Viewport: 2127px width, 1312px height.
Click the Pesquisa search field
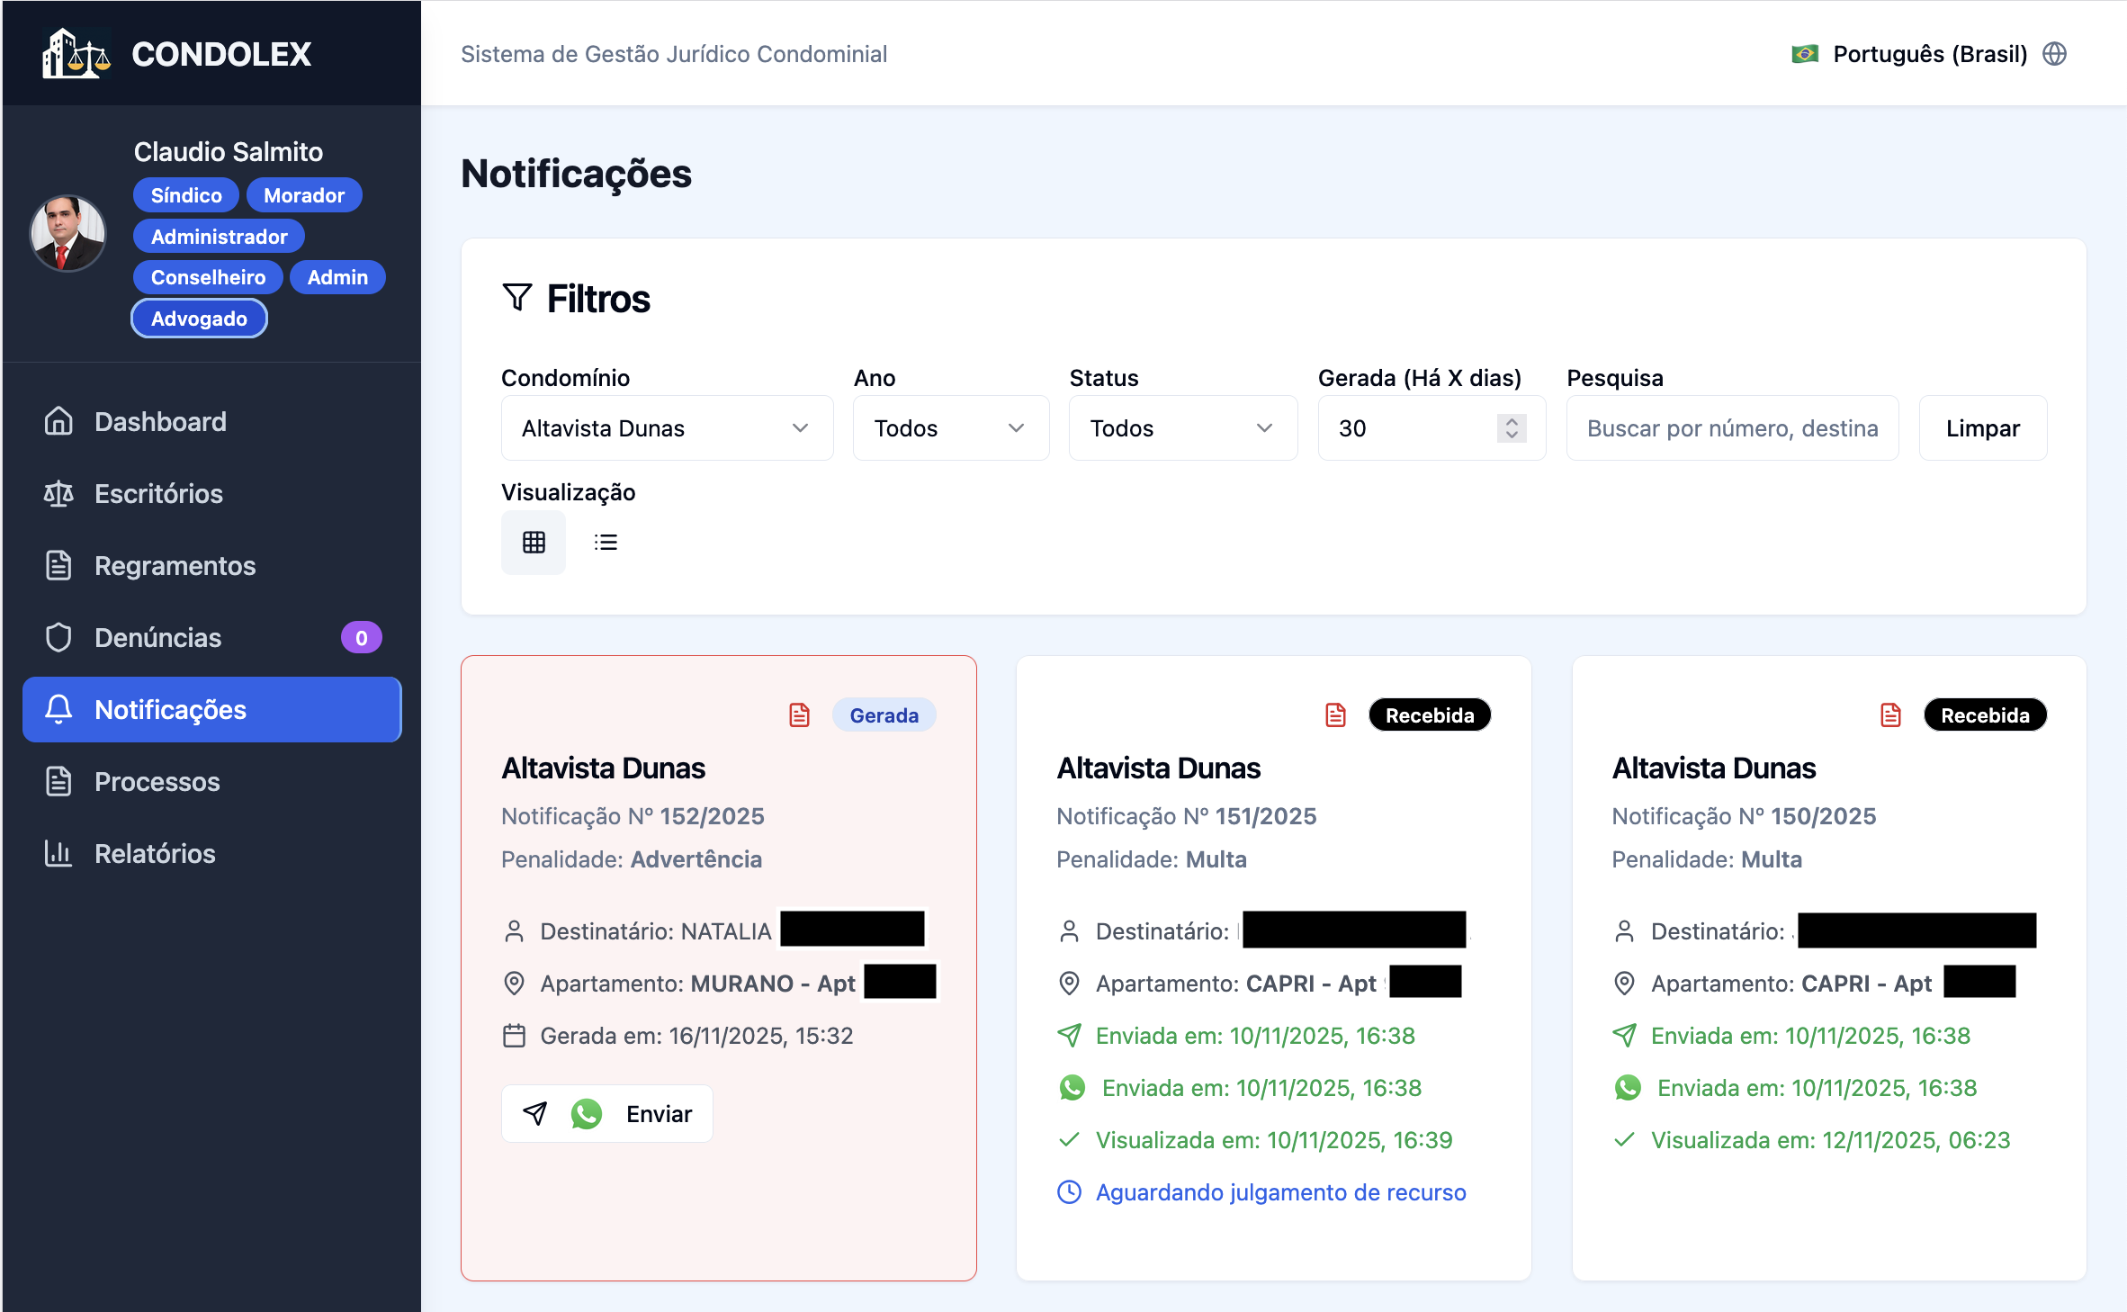[x=1732, y=428]
